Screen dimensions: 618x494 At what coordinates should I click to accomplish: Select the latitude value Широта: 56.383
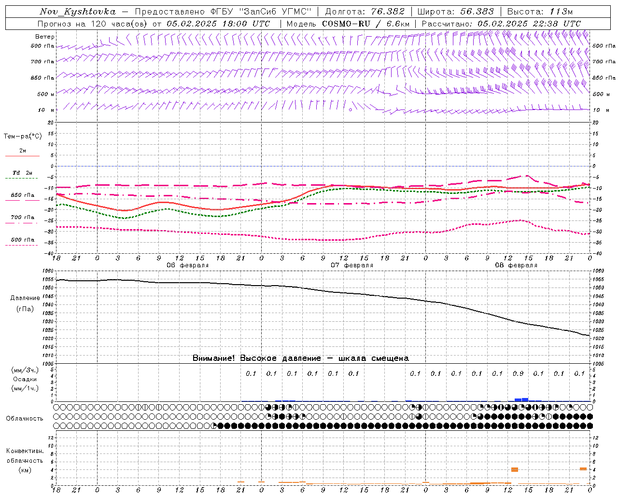coord(456,12)
